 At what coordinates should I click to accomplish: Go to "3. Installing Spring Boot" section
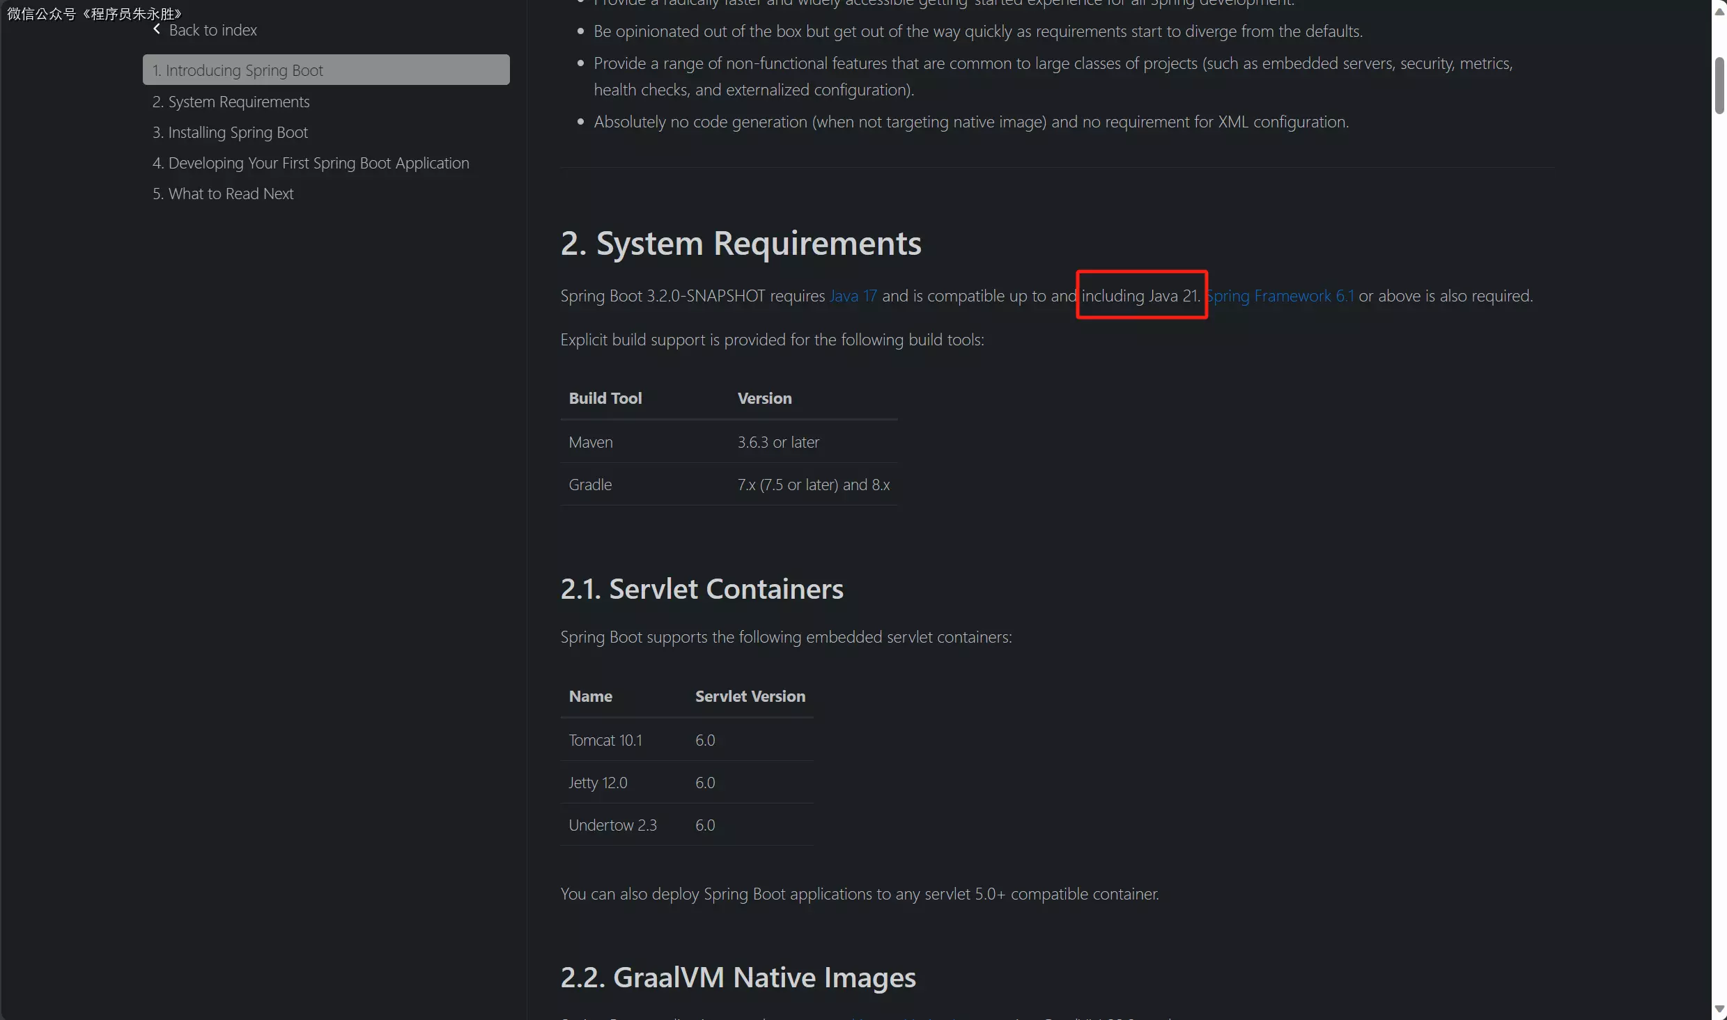click(230, 132)
